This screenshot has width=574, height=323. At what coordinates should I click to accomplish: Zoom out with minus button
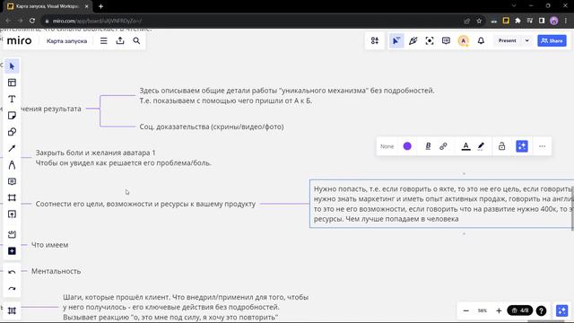(466, 310)
